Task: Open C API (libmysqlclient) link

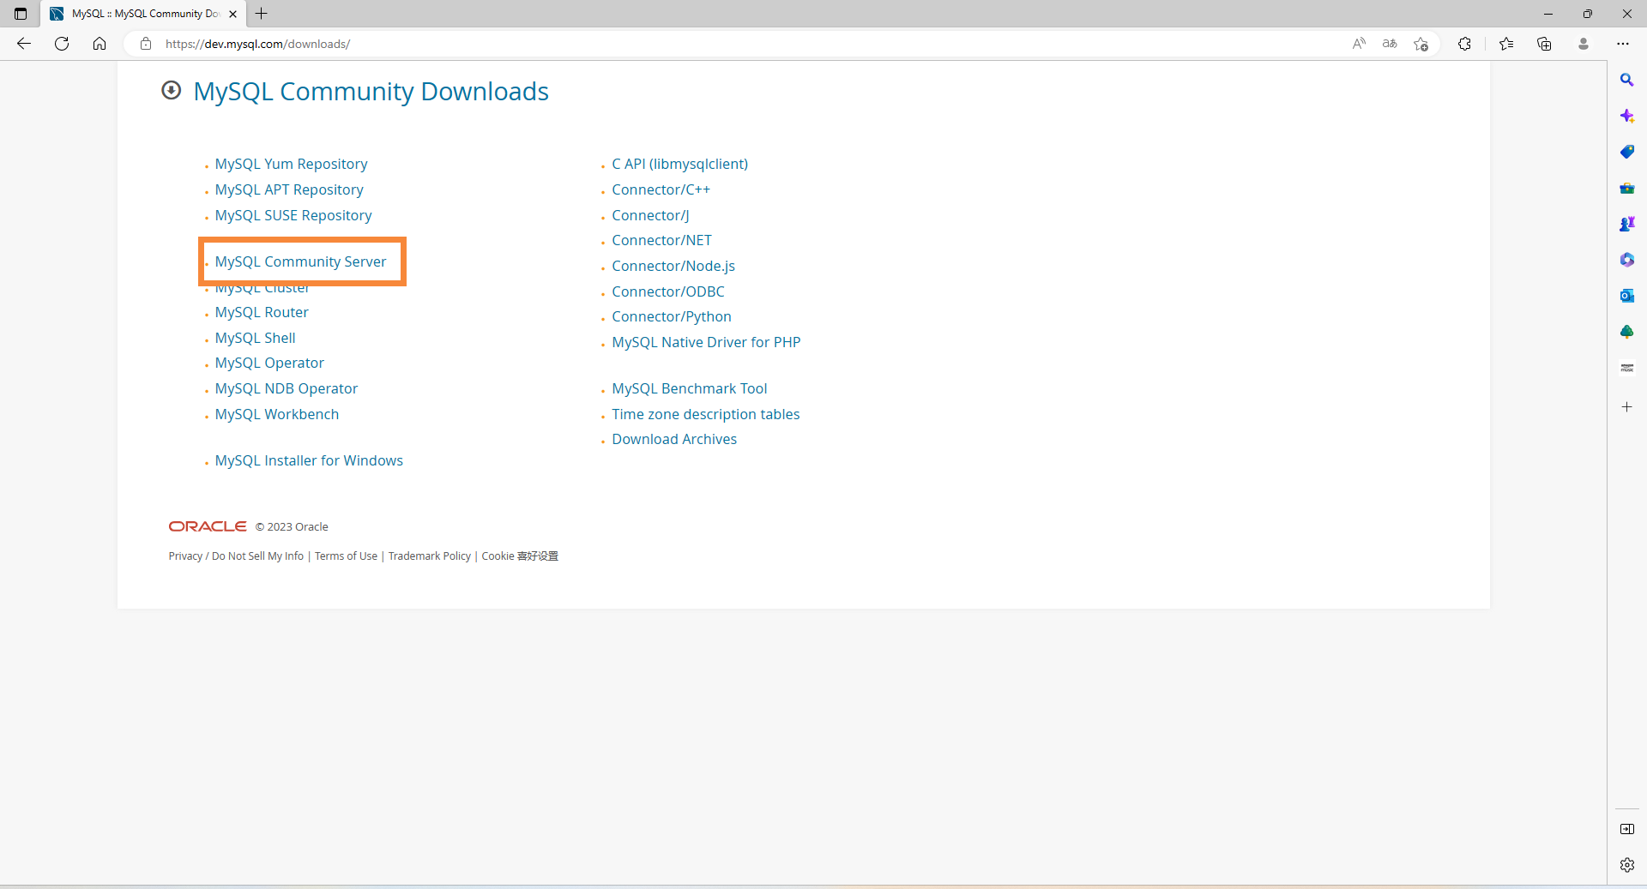Action: click(679, 164)
